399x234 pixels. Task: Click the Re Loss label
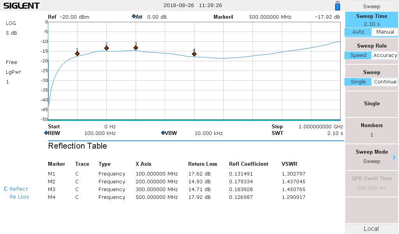19,197
